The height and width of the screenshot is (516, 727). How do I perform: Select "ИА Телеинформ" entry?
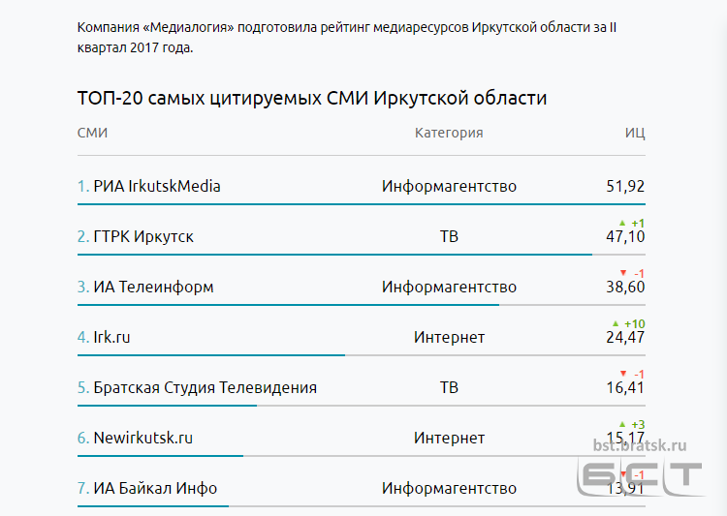tap(153, 288)
